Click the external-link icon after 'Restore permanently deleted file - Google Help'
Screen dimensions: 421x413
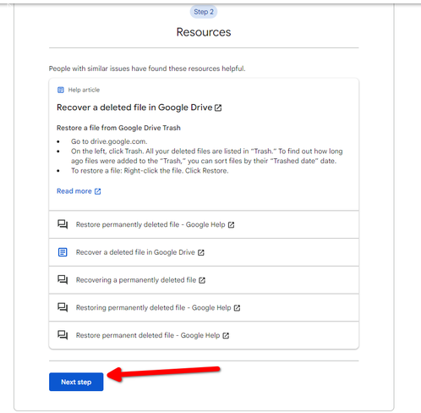[231, 225]
